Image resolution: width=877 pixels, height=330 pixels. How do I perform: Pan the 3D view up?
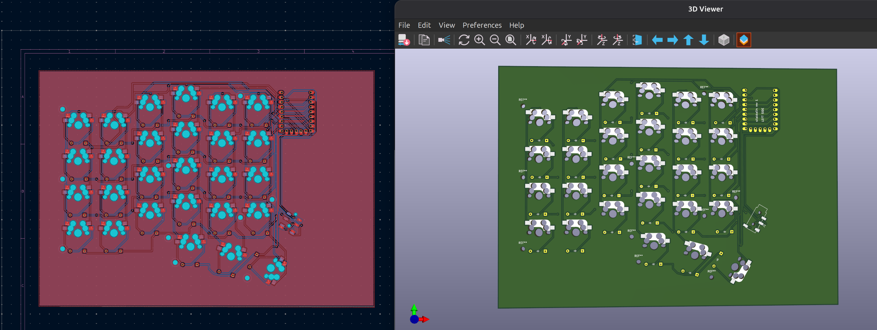tap(688, 40)
